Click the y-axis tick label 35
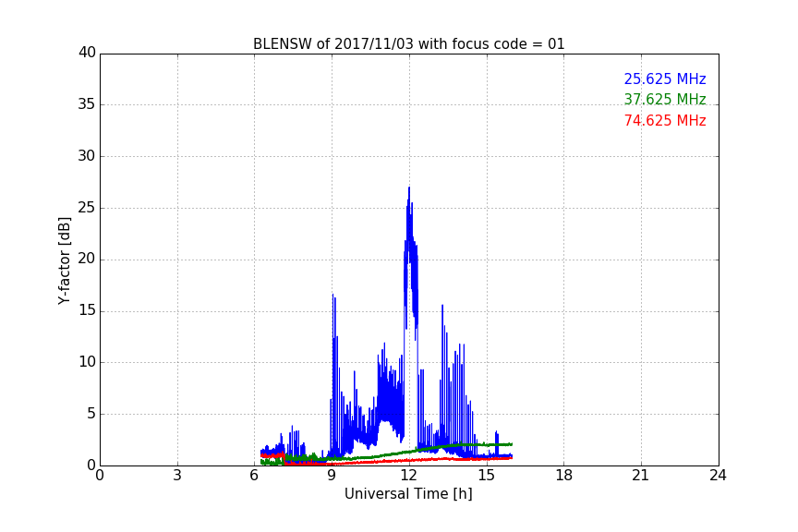This screenshot has height=532, width=798. (87, 104)
